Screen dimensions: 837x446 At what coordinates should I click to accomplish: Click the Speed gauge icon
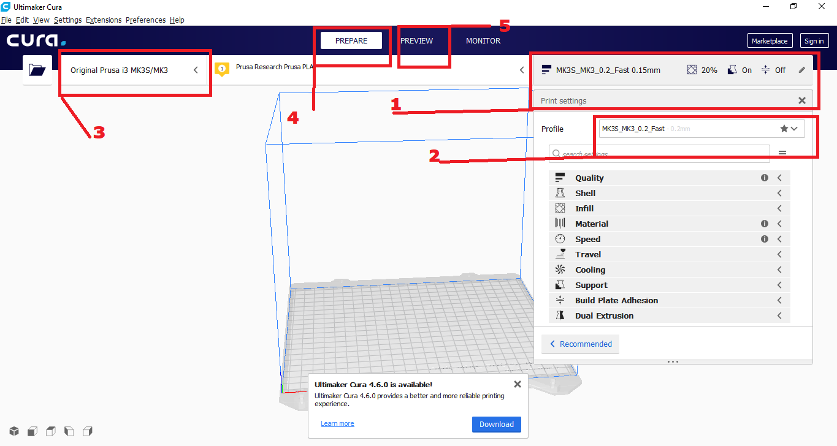560,239
